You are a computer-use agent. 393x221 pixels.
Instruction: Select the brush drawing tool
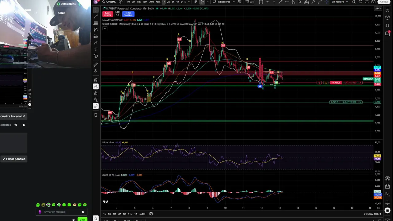(x=96, y=43)
